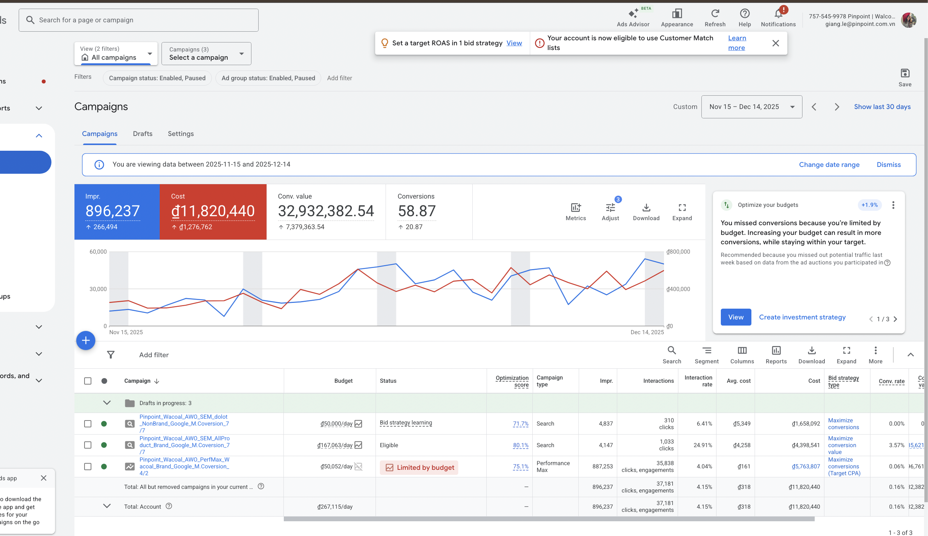Switch to the Drafts tab

142,133
